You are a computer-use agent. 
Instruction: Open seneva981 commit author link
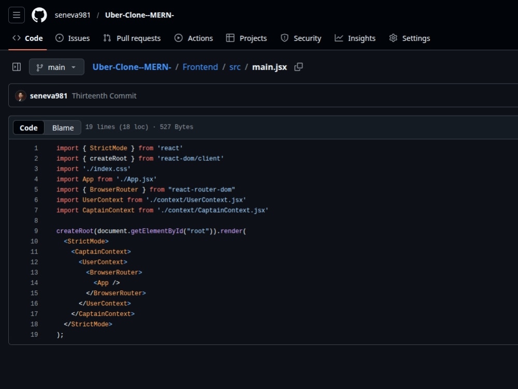point(49,96)
